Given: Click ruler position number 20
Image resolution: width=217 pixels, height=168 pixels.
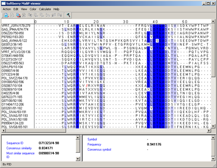Looking at the screenshot, I should click(96, 22).
